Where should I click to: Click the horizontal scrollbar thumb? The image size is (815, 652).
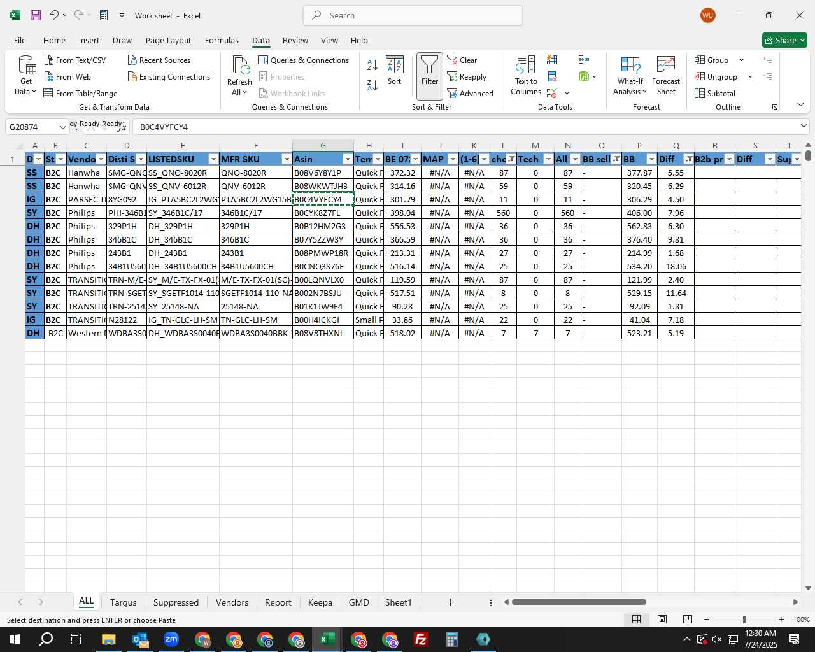pos(579,602)
